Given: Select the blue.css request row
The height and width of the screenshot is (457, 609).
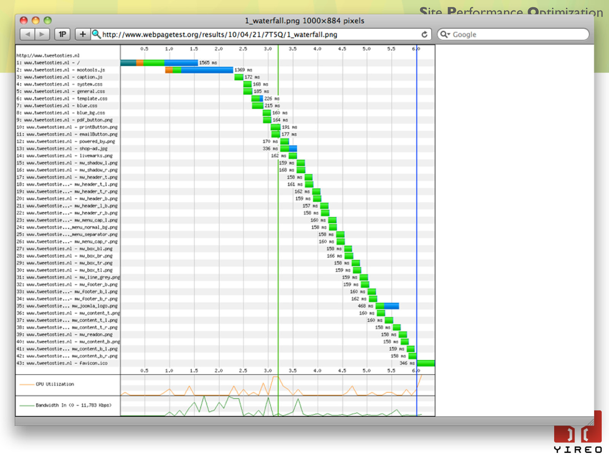Looking at the screenshot, I should click(225, 105).
